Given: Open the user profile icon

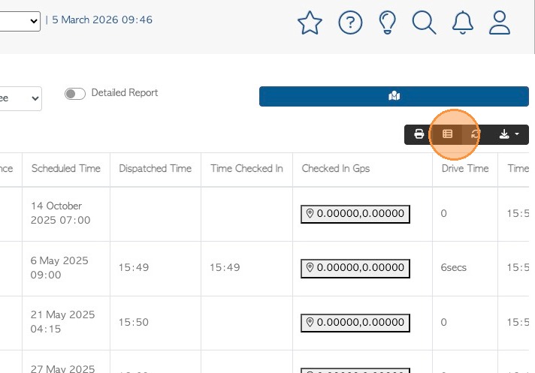Looking at the screenshot, I should coord(500,23).
